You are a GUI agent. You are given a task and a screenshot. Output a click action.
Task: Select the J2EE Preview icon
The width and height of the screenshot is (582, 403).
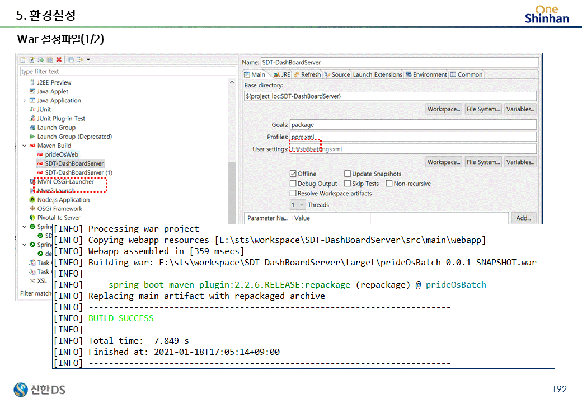click(32, 82)
